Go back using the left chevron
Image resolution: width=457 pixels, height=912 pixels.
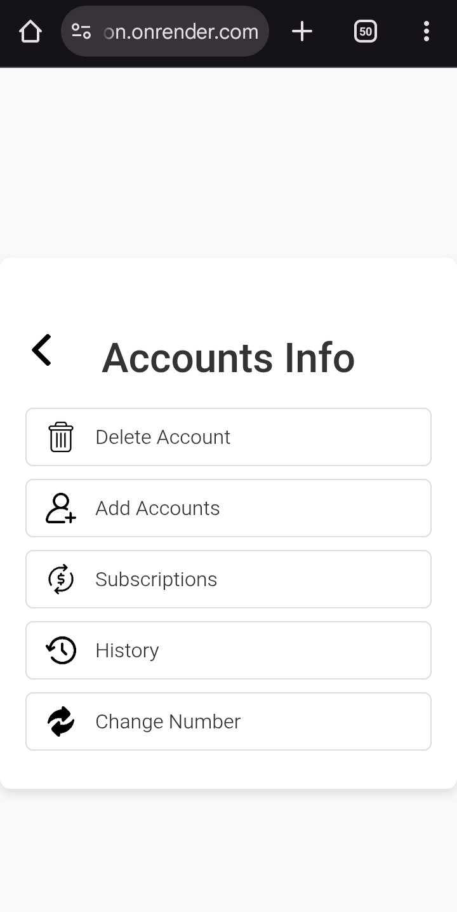(42, 350)
